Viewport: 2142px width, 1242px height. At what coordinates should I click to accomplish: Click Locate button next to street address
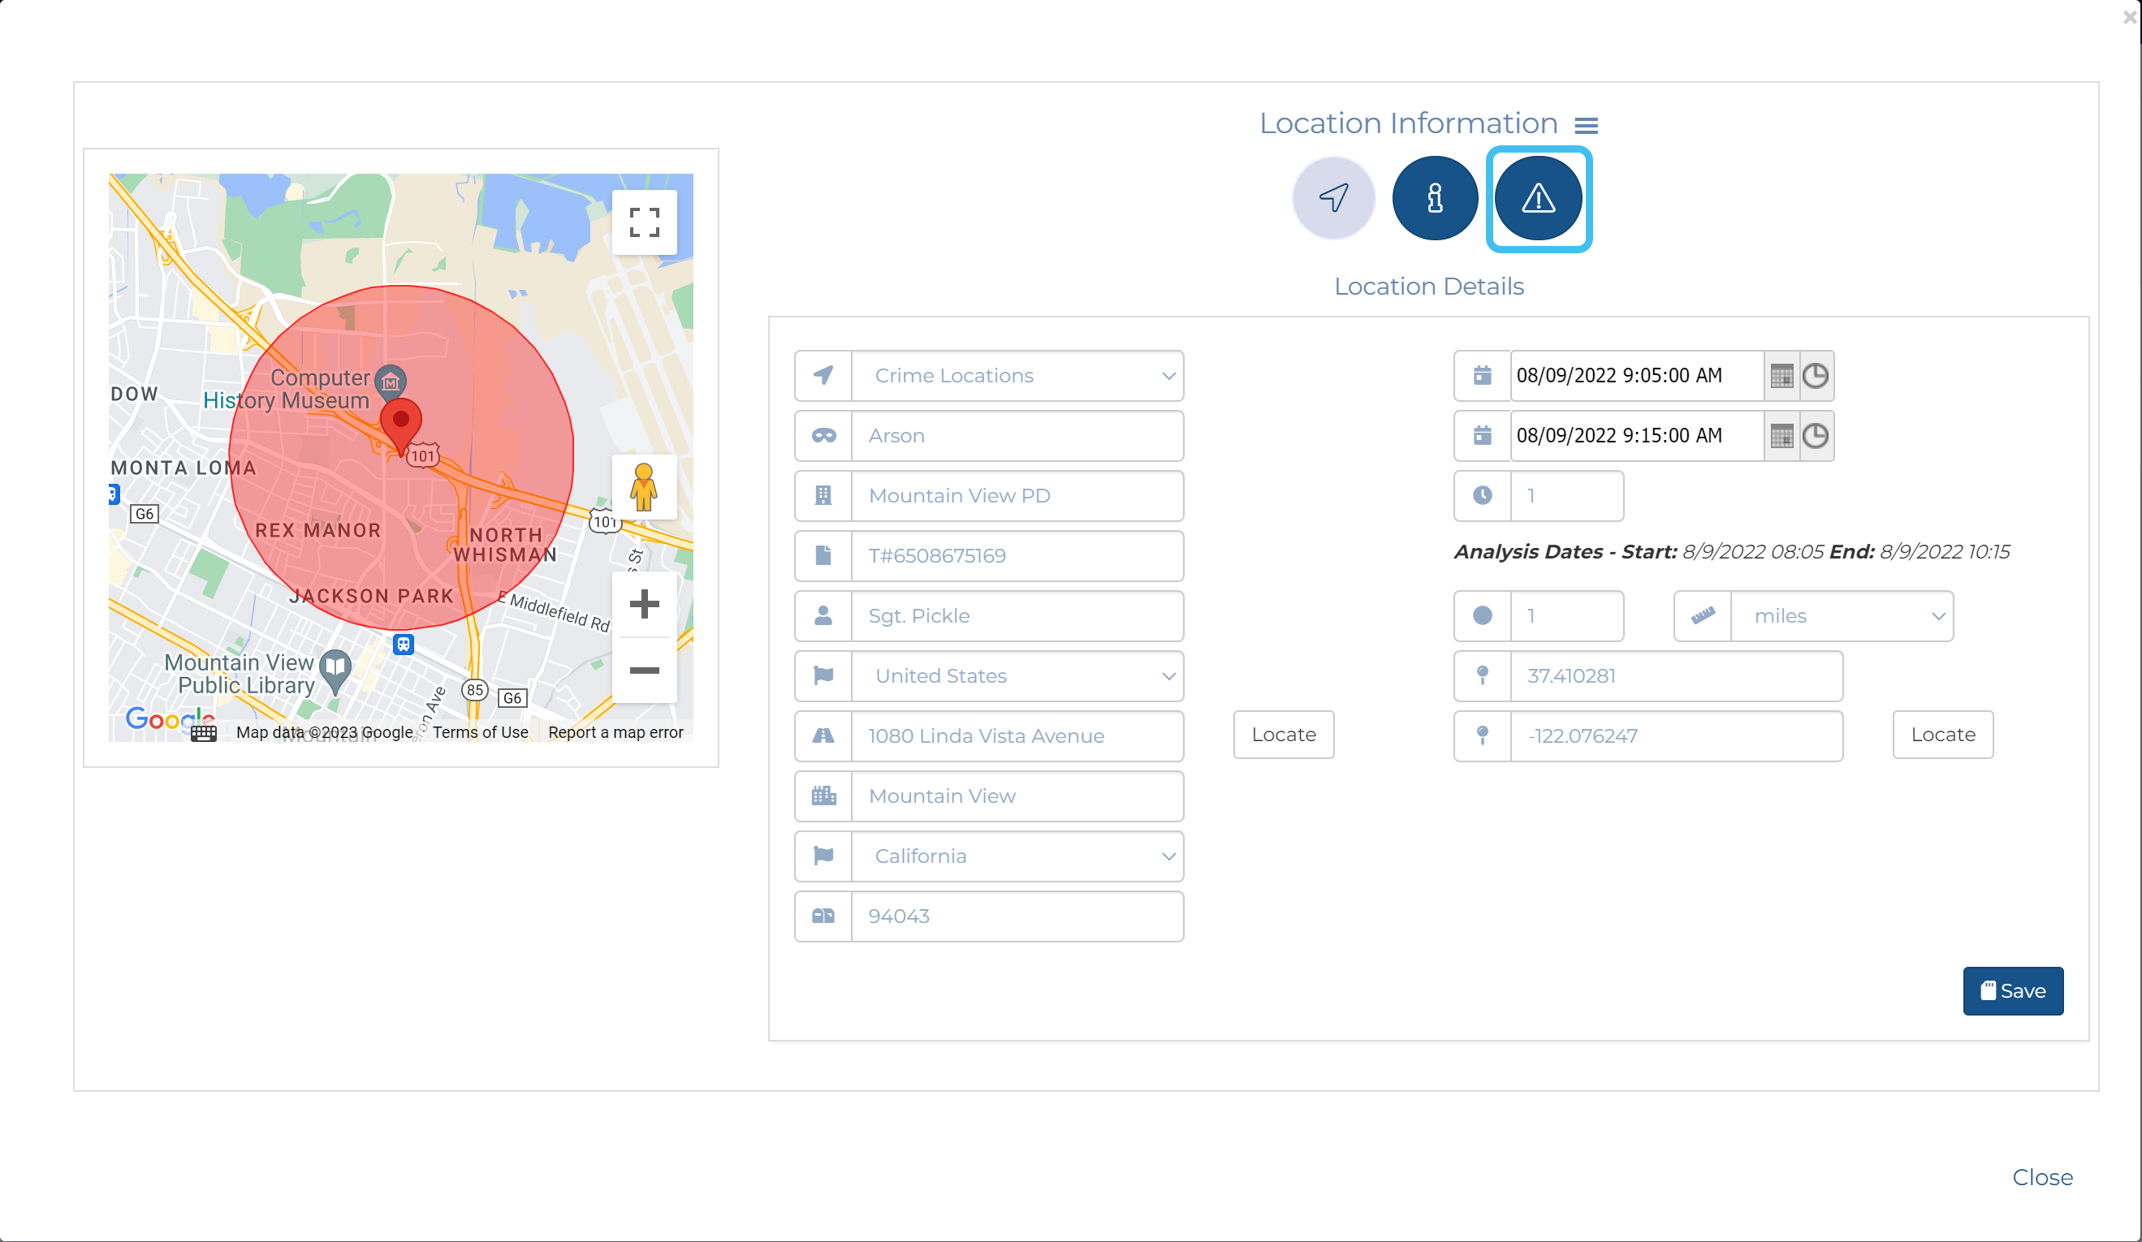point(1283,734)
